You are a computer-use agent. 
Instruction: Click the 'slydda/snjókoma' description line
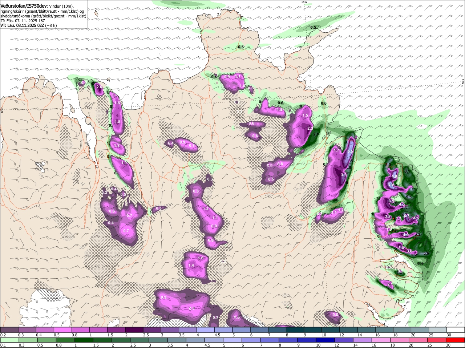point(43,16)
